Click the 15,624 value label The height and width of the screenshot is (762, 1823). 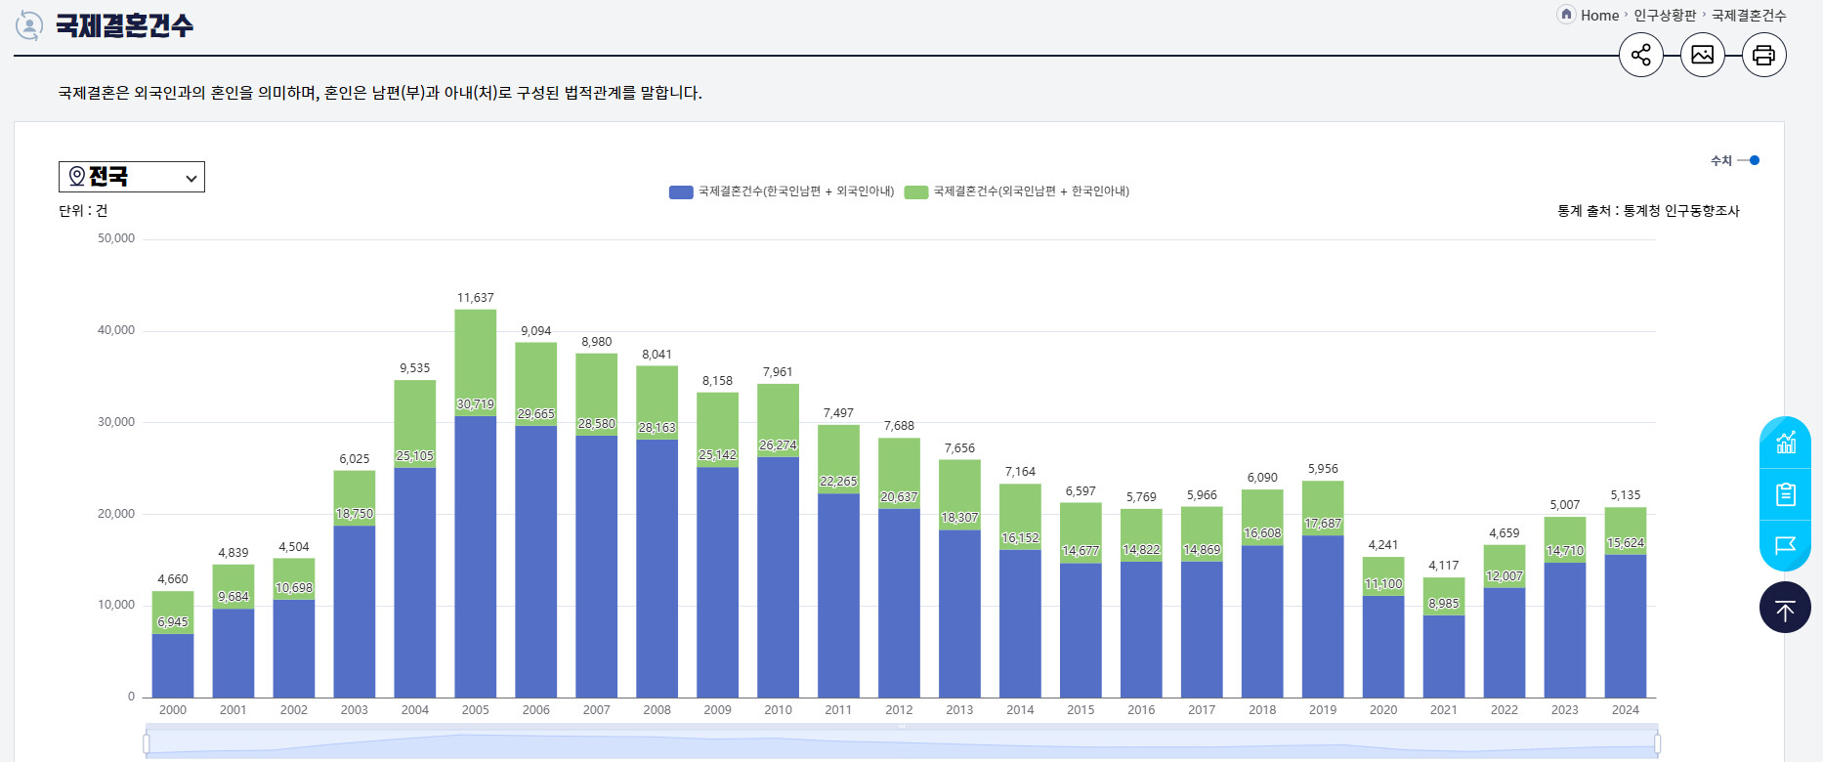pos(1626,543)
